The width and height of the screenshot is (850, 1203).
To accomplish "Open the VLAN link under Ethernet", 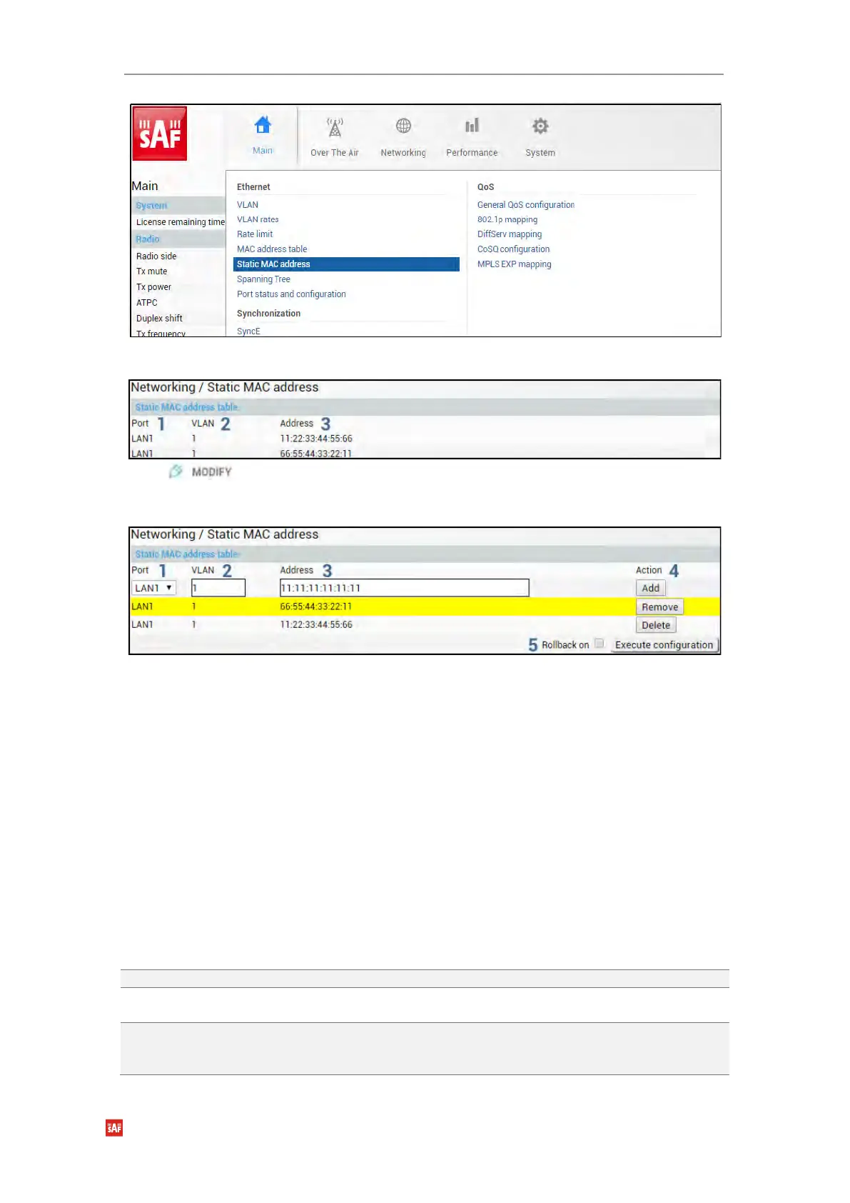I will 248,205.
